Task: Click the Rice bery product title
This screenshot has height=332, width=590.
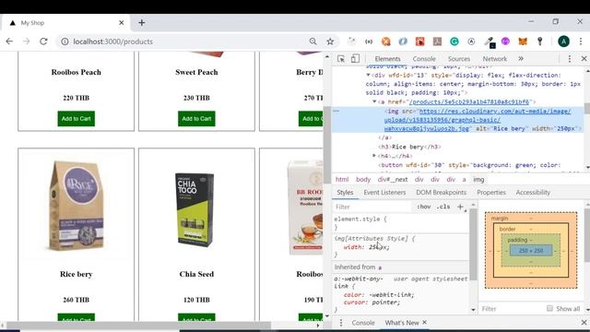Action: pos(76,274)
